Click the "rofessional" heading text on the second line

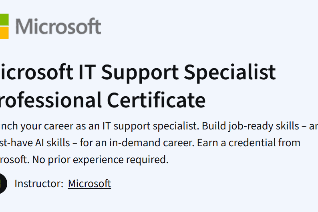click(x=50, y=100)
